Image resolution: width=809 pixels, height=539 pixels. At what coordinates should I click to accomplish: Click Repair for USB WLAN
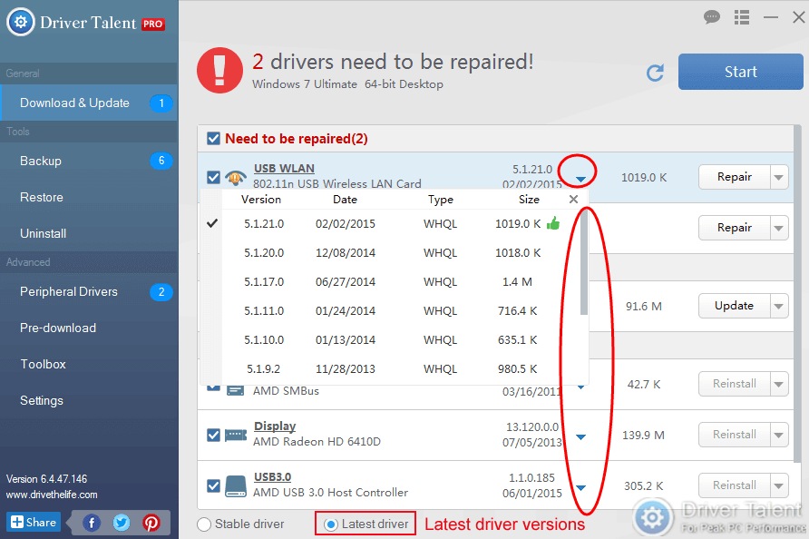click(735, 177)
